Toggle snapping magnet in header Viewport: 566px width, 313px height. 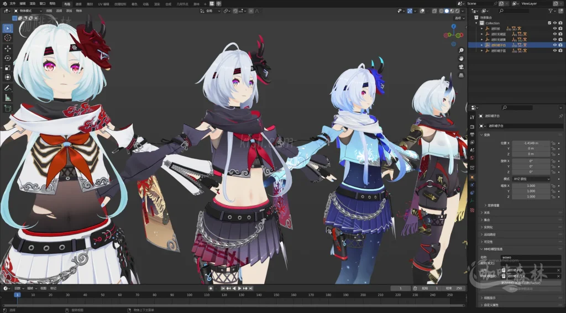pyautogui.click(x=235, y=11)
